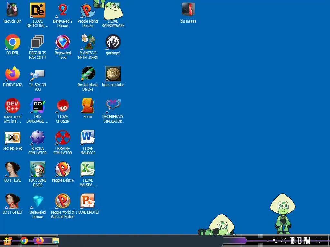Open the network status tray icon
This screenshot has height=247, width=330.
[276, 241]
